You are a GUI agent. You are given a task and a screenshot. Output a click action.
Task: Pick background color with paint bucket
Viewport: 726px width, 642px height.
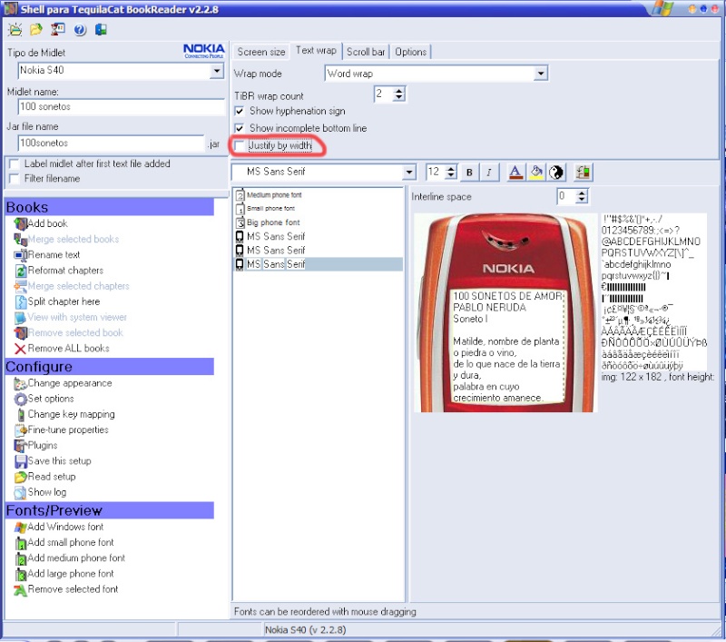[536, 173]
